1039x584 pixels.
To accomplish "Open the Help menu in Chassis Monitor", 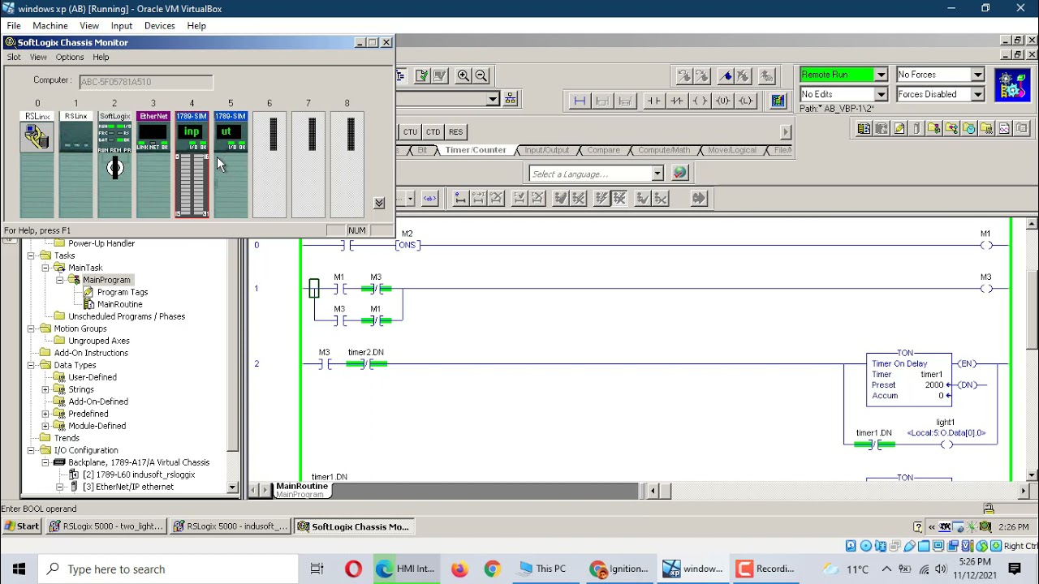I will coord(101,57).
